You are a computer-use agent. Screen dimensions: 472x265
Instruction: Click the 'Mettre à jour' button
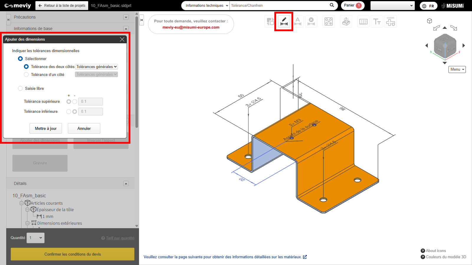(46, 128)
